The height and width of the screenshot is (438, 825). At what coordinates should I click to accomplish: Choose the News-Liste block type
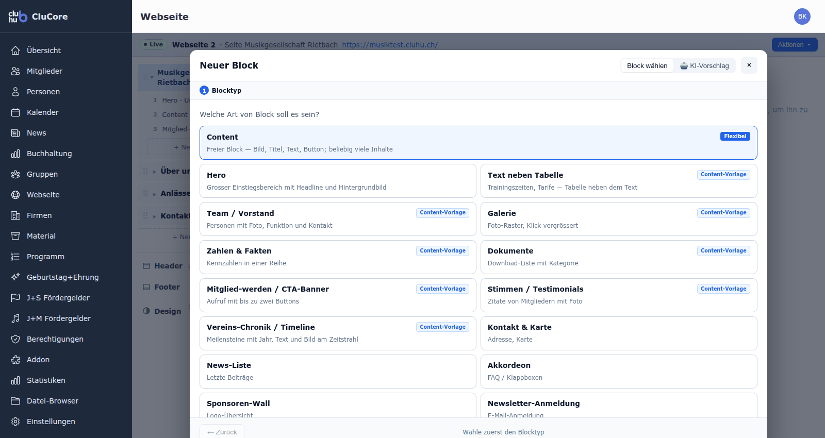[338, 372]
